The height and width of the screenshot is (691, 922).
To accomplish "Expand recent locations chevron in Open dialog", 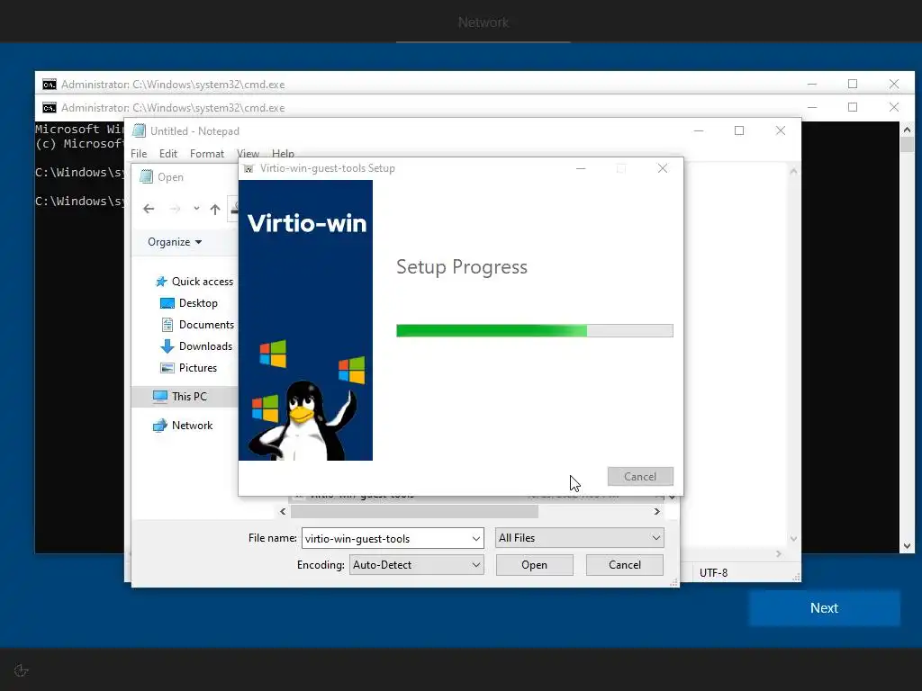I will point(196,209).
